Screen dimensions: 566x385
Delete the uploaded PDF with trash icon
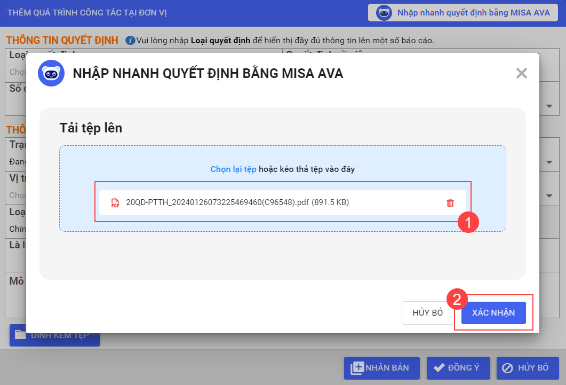pyautogui.click(x=450, y=203)
